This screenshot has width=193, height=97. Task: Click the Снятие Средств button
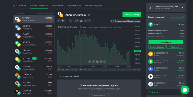coord(157,47)
